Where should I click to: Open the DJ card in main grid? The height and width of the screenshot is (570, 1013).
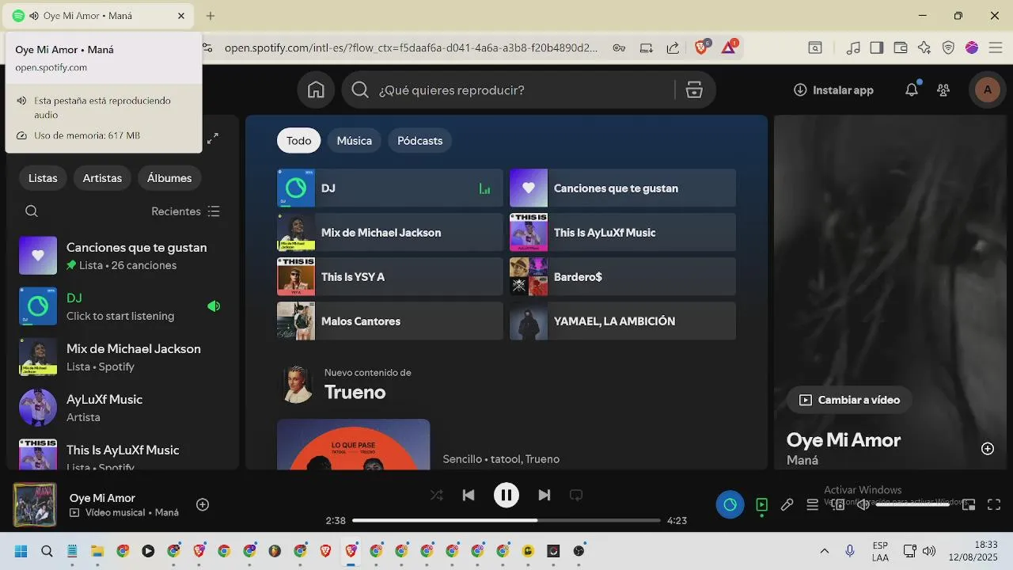pos(390,188)
